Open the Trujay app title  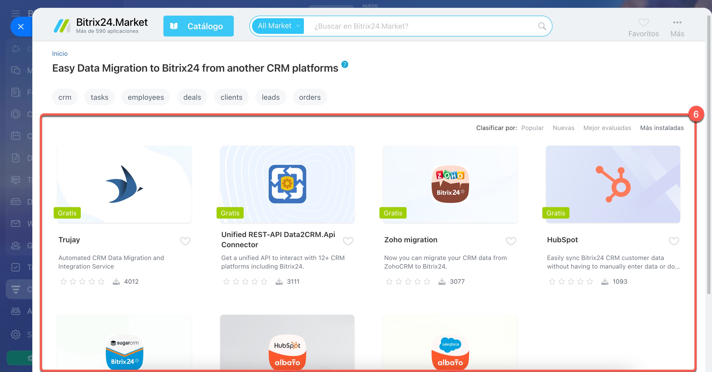click(x=69, y=240)
